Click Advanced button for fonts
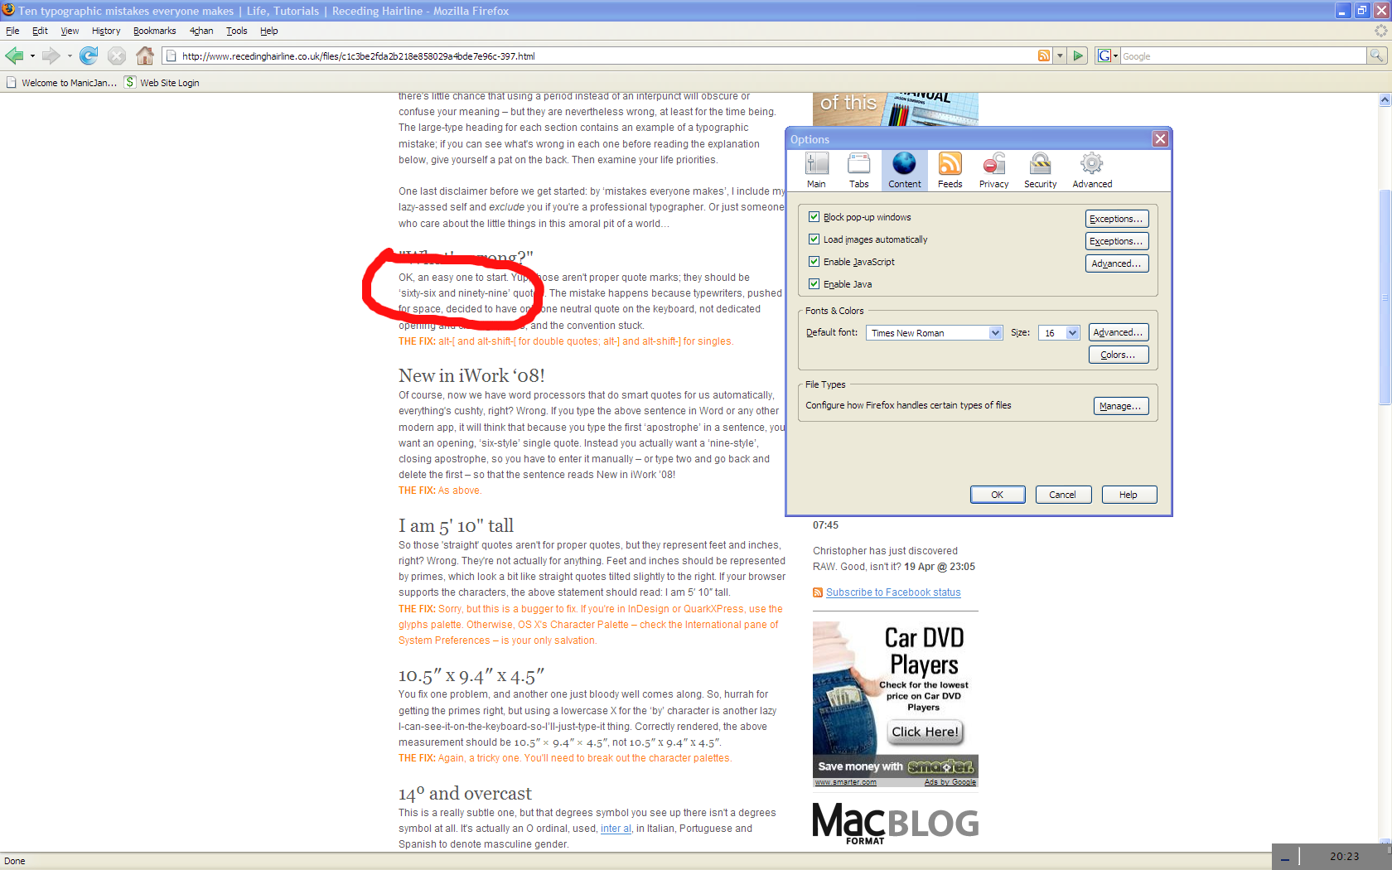Viewport: 1392px width, 870px height. [x=1119, y=332]
